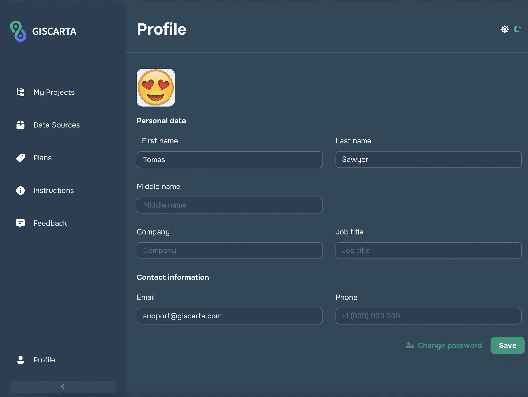Click the Email field with support@giscarta.com

229,316
